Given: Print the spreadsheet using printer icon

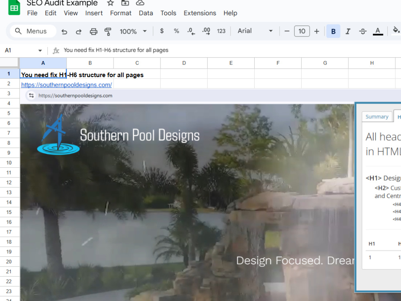Looking at the screenshot, I should 93,31.
